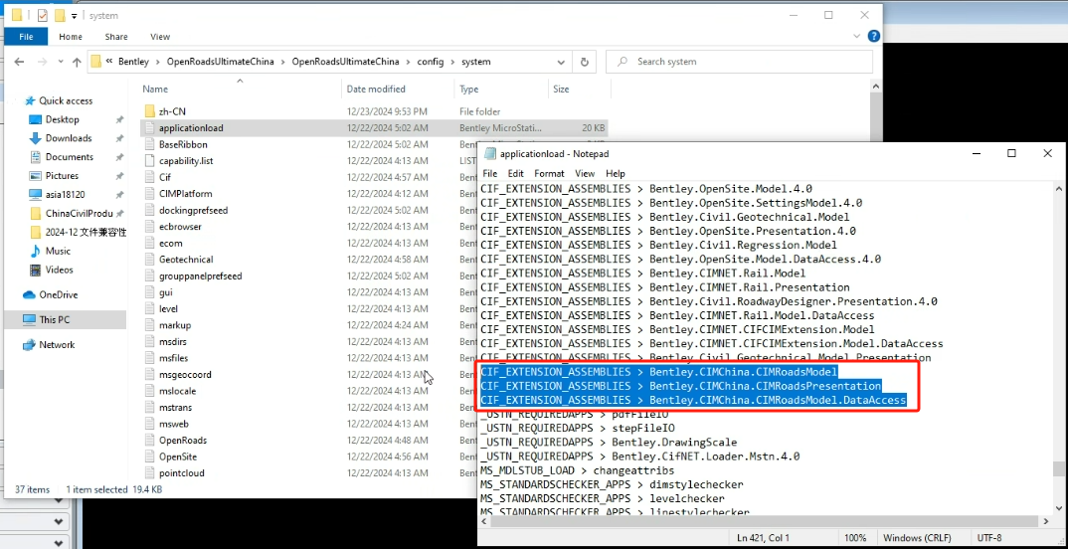This screenshot has width=1068, height=549.
Task: Click Notepad horizontal scrollbar right arrow
Action: (x=1046, y=521)
